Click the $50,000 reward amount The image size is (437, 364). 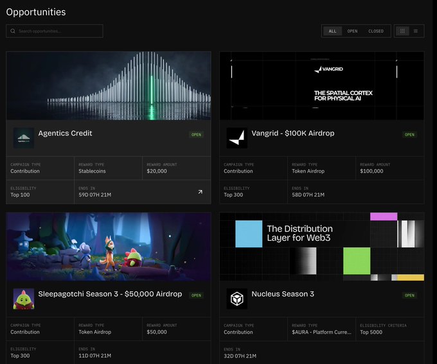coord(157,332)
